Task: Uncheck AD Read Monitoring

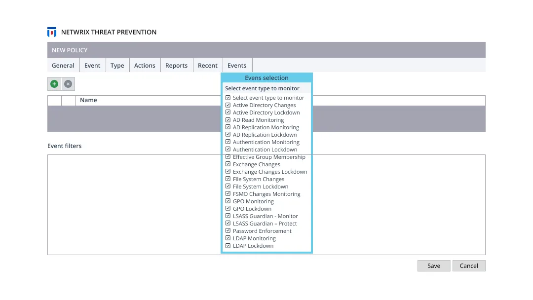Action: [x=228, y=119]
